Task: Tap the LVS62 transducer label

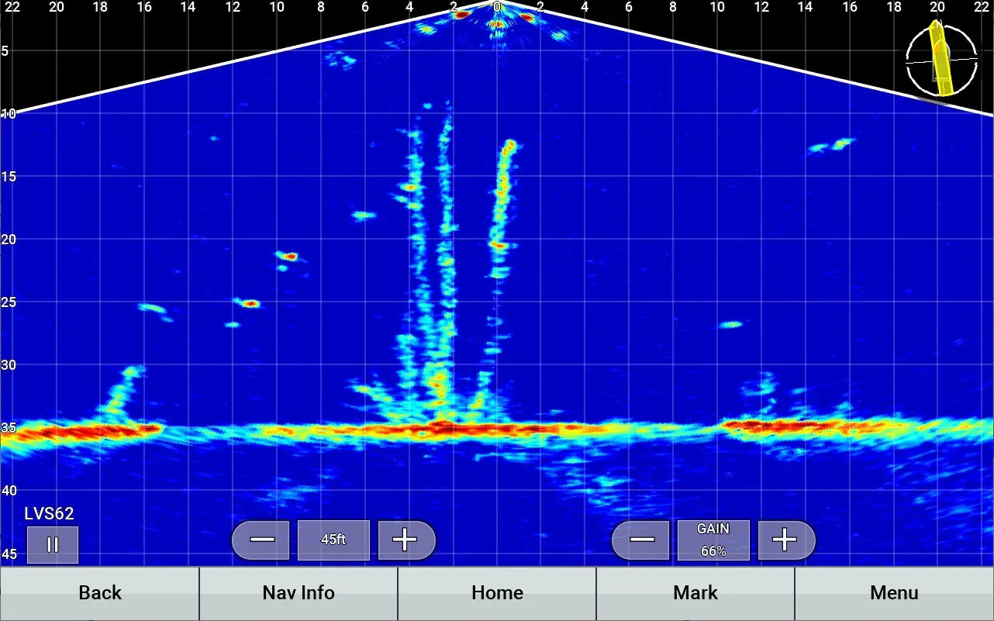Action: [49, 513]
